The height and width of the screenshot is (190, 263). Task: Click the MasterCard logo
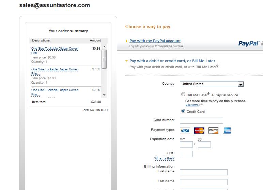click(x=199, y=131)
